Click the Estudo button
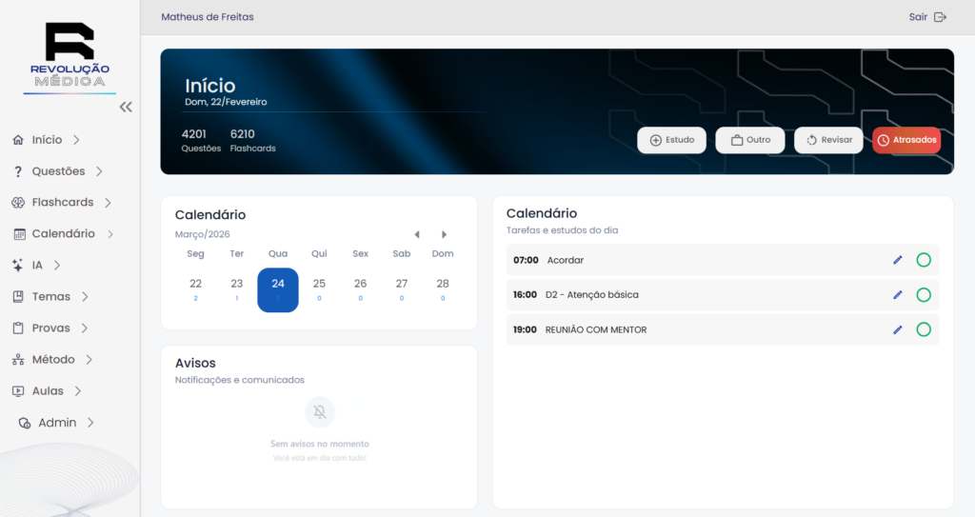This screenshot has height=517, width=975. click(x=671, y=140)
